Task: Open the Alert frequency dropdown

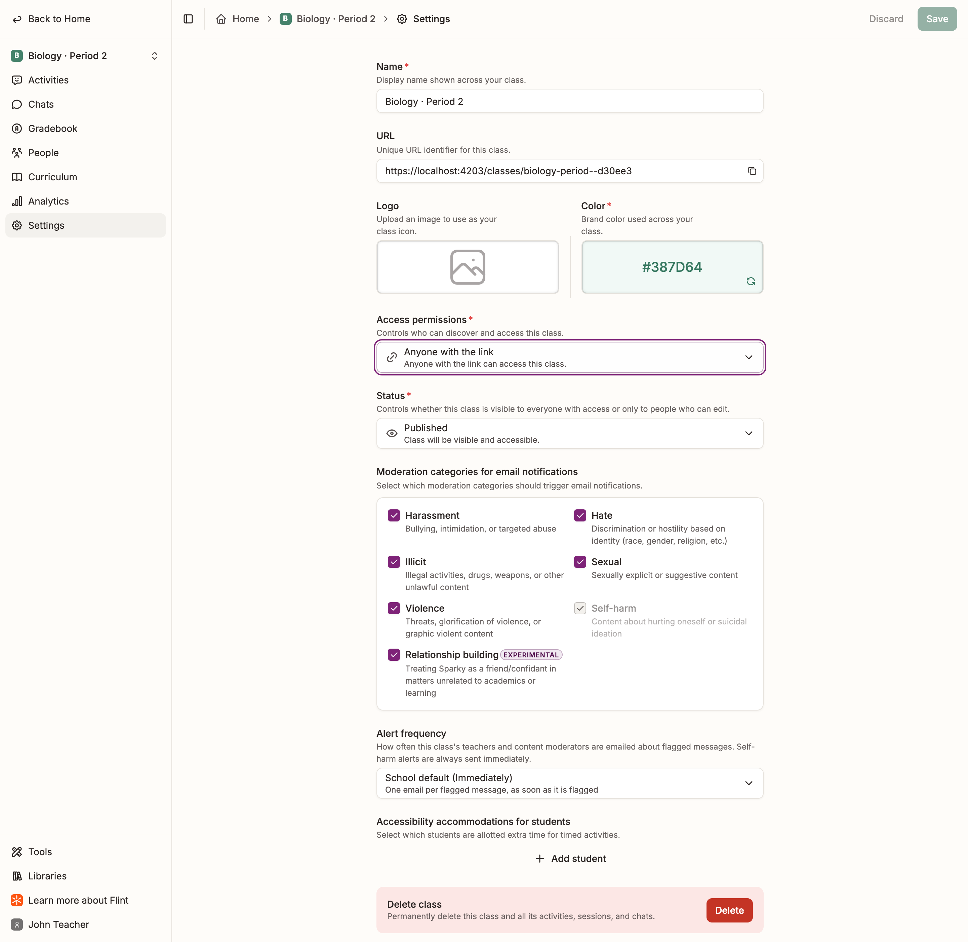Action: click(x=569, y=783)
